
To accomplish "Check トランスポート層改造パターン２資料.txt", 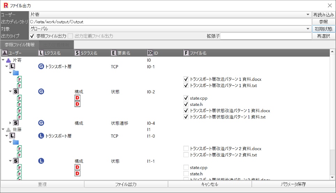I will [186, 155].
